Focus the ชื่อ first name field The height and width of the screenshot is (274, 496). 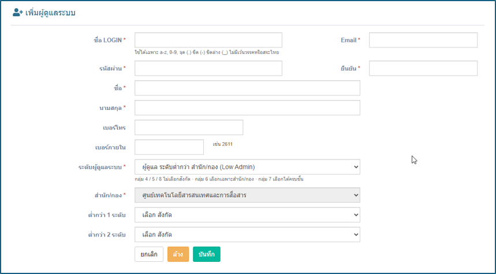click(x=247, y=88)
